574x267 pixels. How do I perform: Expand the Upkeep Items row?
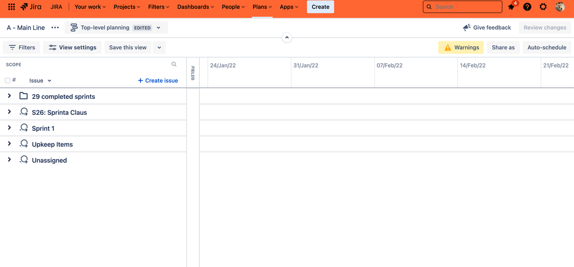pyautogui.click(x=10, y=144)
